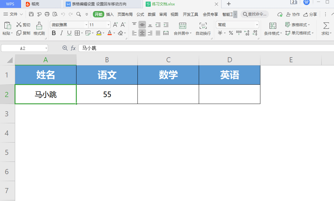Open the 公式 (Formulas) ribbon tab
The width and height of the screenshot is (334, 201).
[x=140, y=14]
